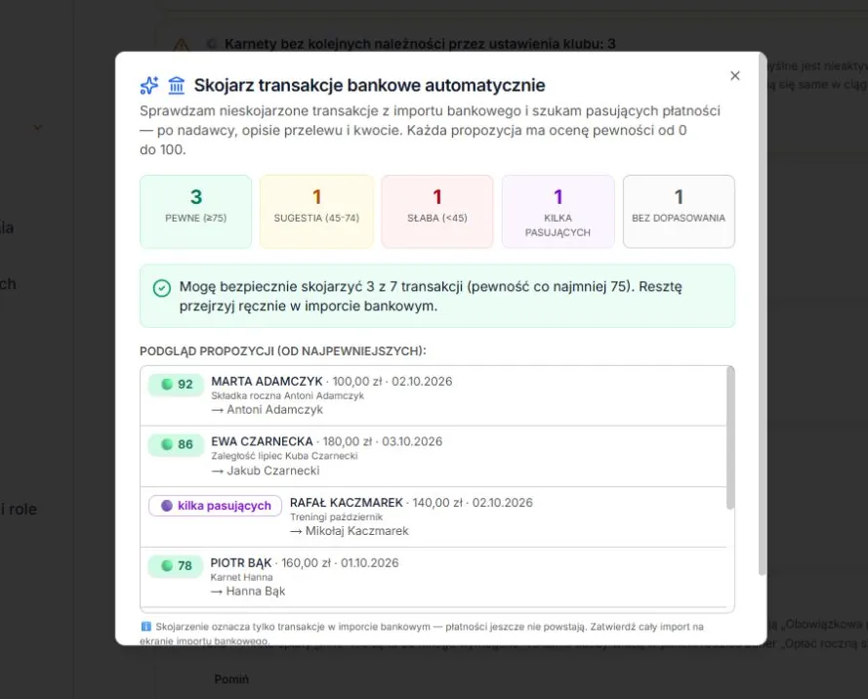Screen dimensions: 868x699
Task: Open the Ewa Czarnecka transaction row
Action: pyautogui.click(x=434, y=457)
